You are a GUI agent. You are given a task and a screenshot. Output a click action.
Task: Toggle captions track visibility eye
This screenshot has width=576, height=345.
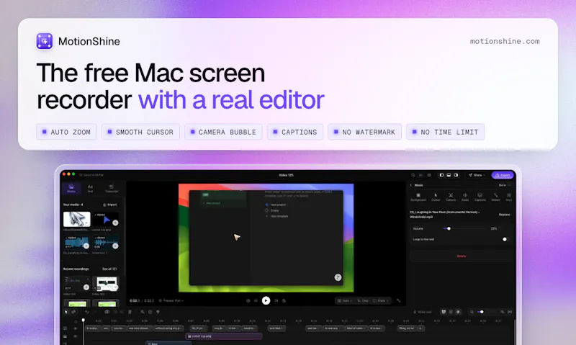pyautogui.click(x=76, y=328)
